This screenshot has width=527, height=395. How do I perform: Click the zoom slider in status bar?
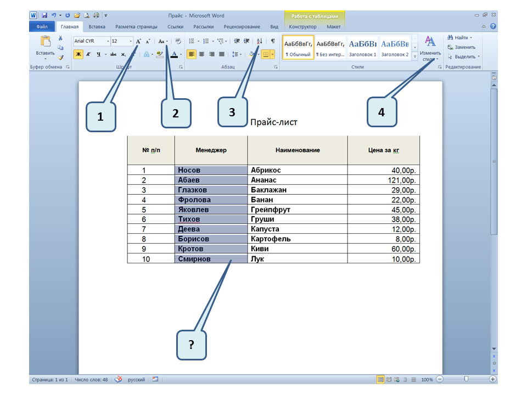coord(466,379)
